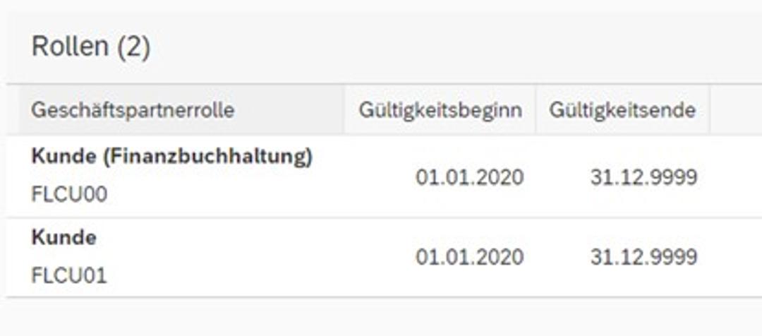Click the empty trailing cell of FLCU01 row

point(736,257)
